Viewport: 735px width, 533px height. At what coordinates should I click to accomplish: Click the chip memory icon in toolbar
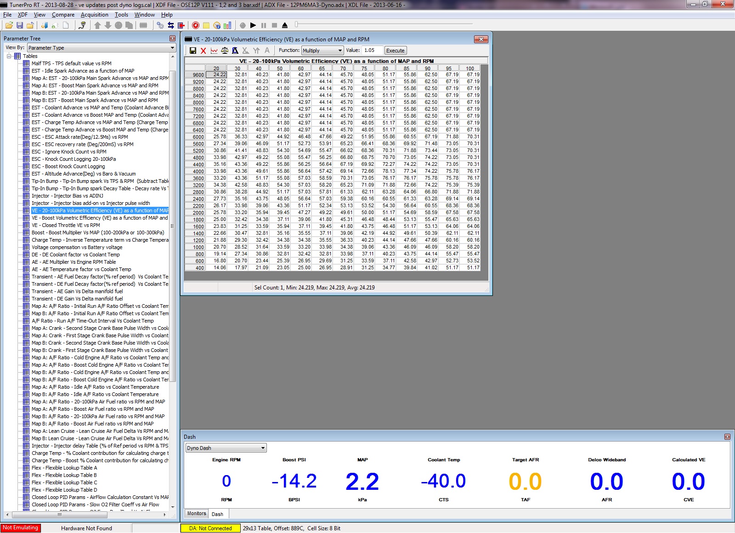click(x=143, y=25)
